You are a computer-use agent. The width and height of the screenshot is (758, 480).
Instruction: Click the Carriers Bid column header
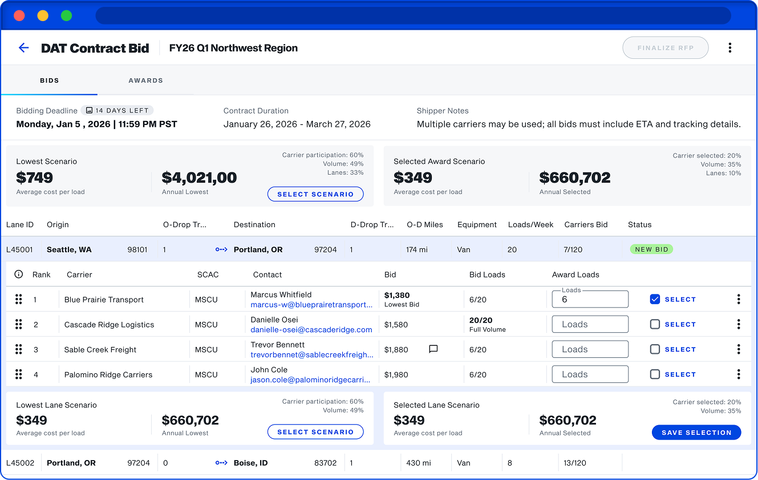click(x=586, y=225)
